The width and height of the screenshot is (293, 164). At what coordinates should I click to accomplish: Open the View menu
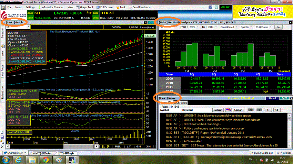click(x=70, y=7)
